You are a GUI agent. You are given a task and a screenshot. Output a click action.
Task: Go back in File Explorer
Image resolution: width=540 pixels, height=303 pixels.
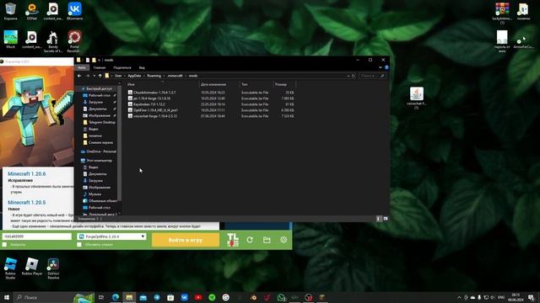tap(79, 76)
